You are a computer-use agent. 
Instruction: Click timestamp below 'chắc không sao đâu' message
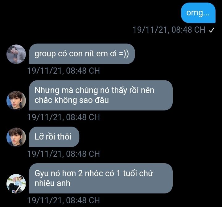(64, 117)
